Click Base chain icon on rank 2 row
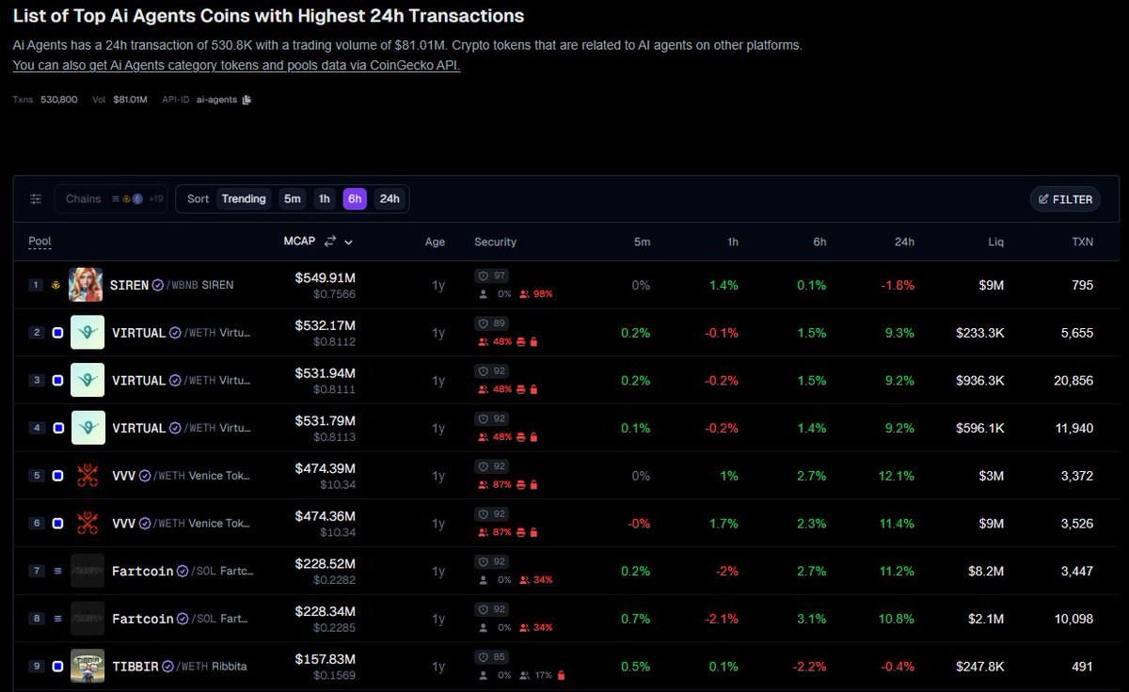 point(57,333)
